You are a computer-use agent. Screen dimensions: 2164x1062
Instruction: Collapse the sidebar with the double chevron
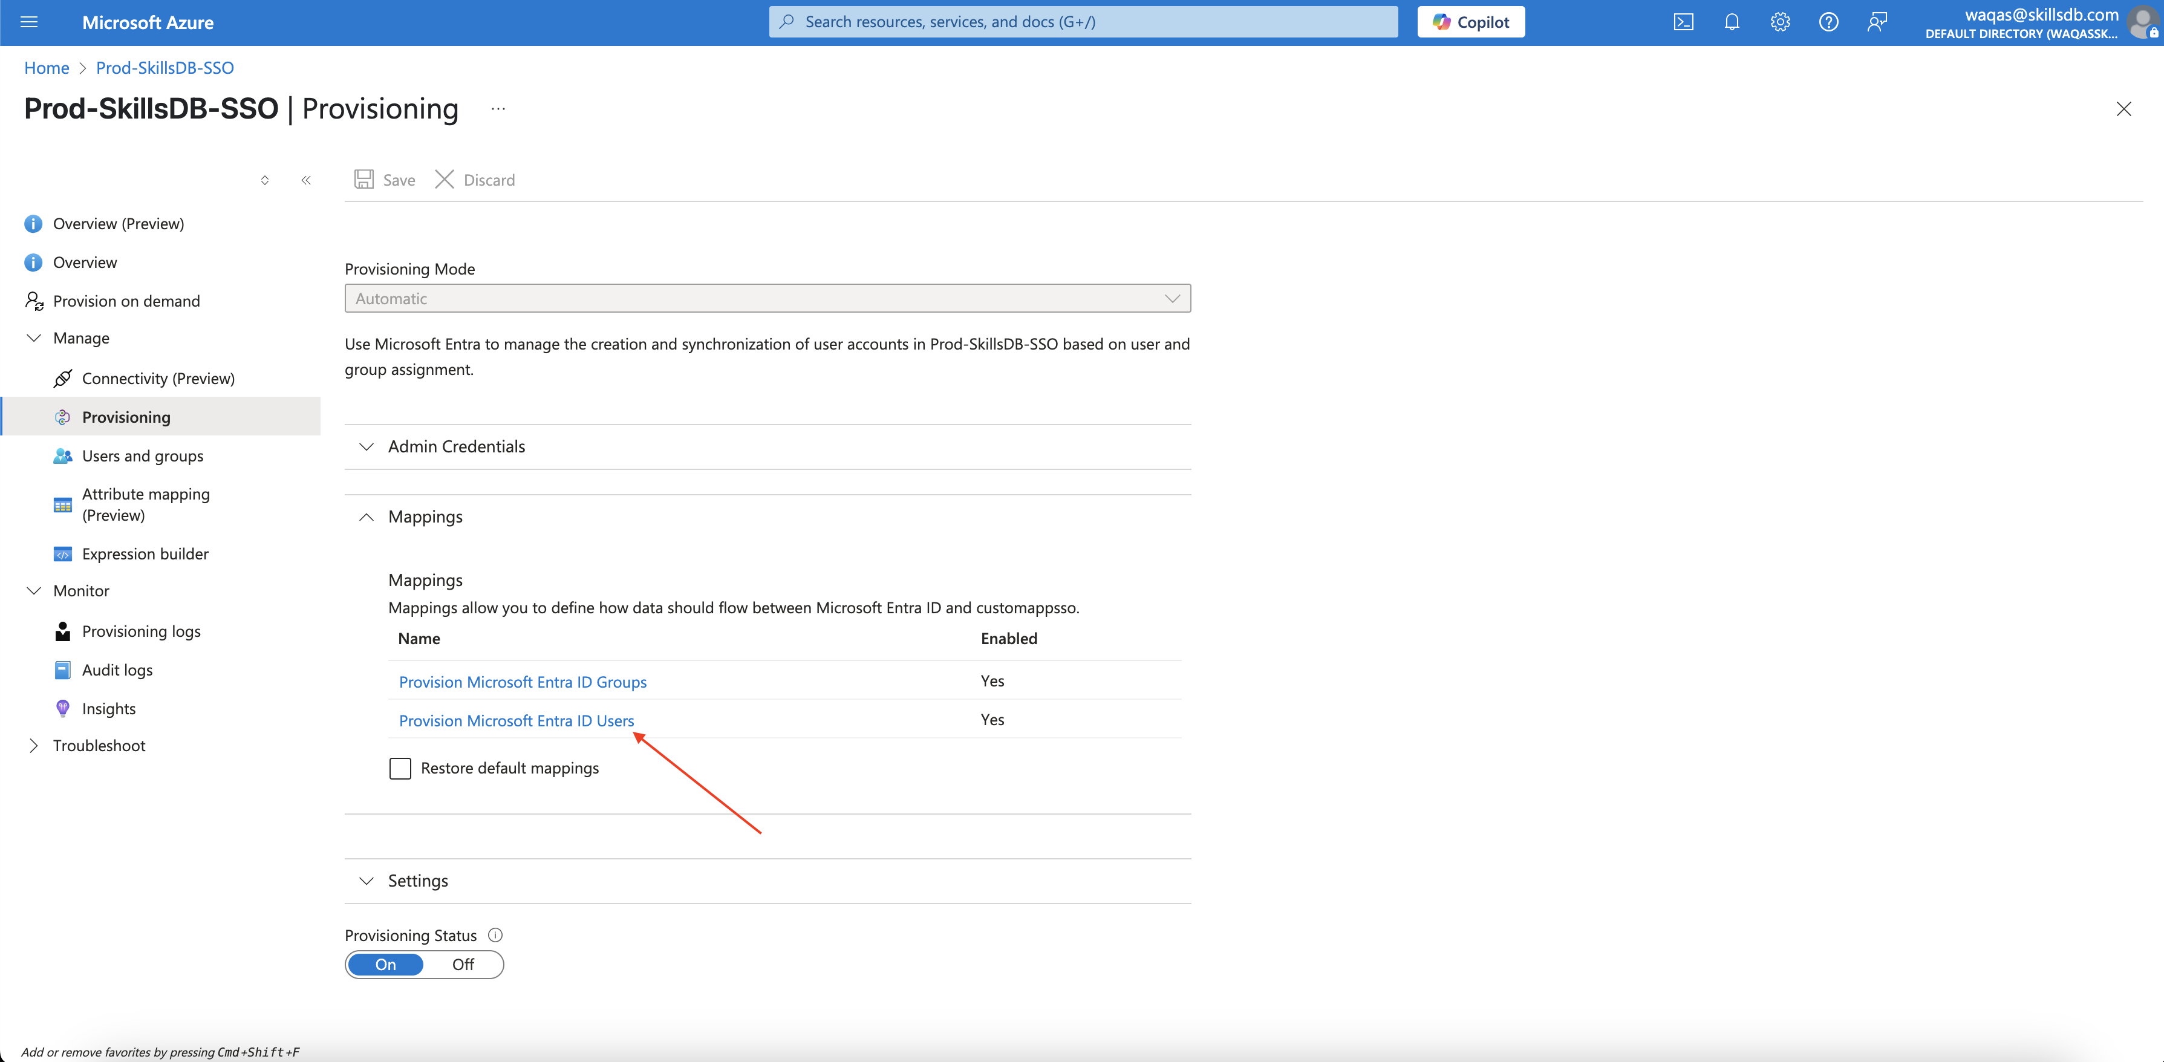click(306, 180)
